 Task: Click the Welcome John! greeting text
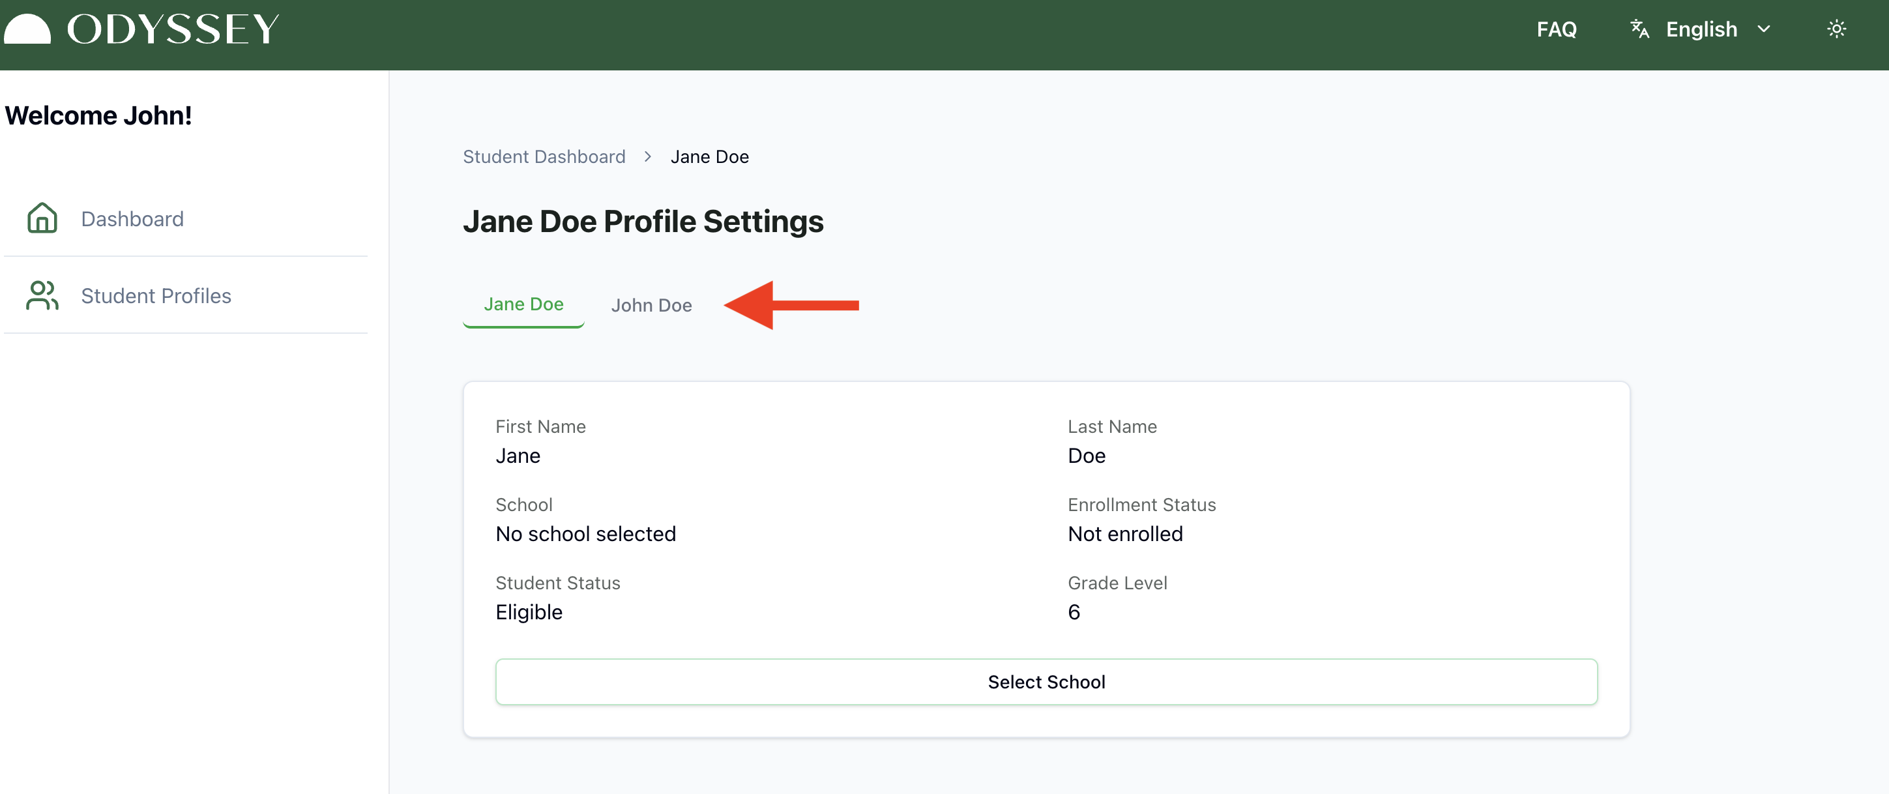[x=98, y=116]
